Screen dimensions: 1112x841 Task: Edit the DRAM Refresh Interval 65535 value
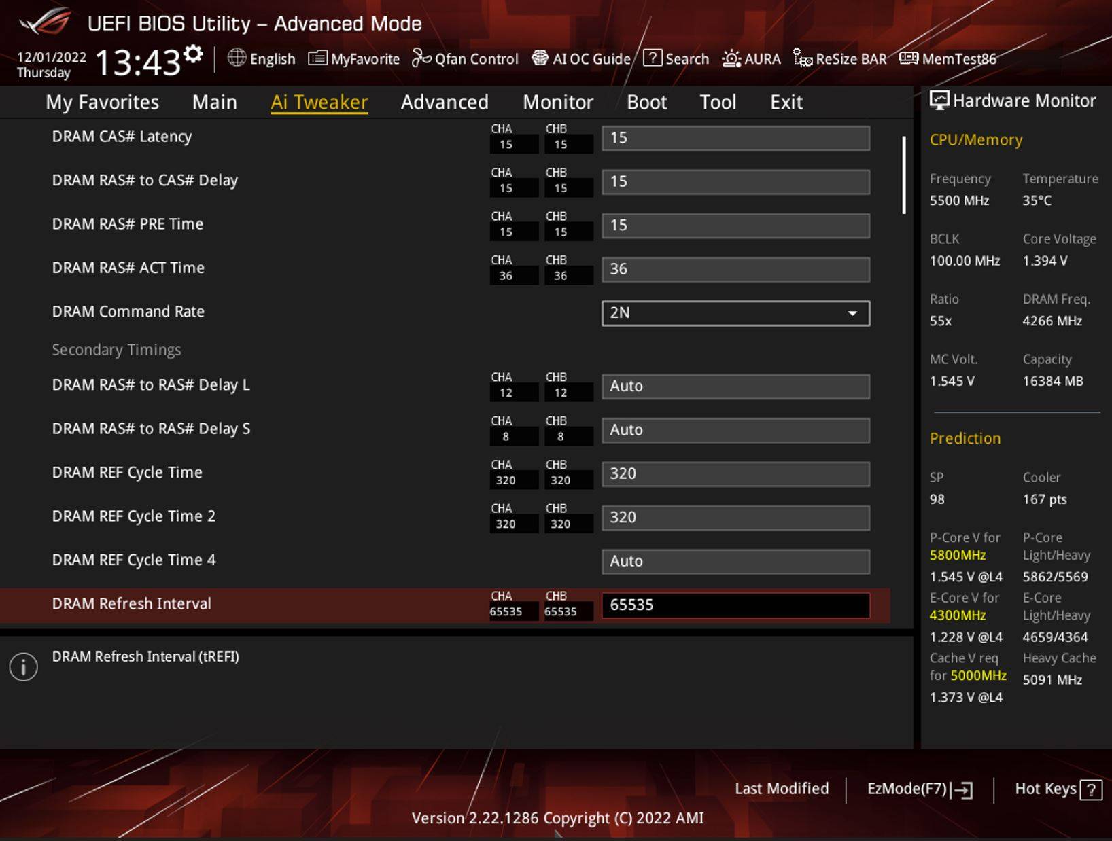[735, 605]
